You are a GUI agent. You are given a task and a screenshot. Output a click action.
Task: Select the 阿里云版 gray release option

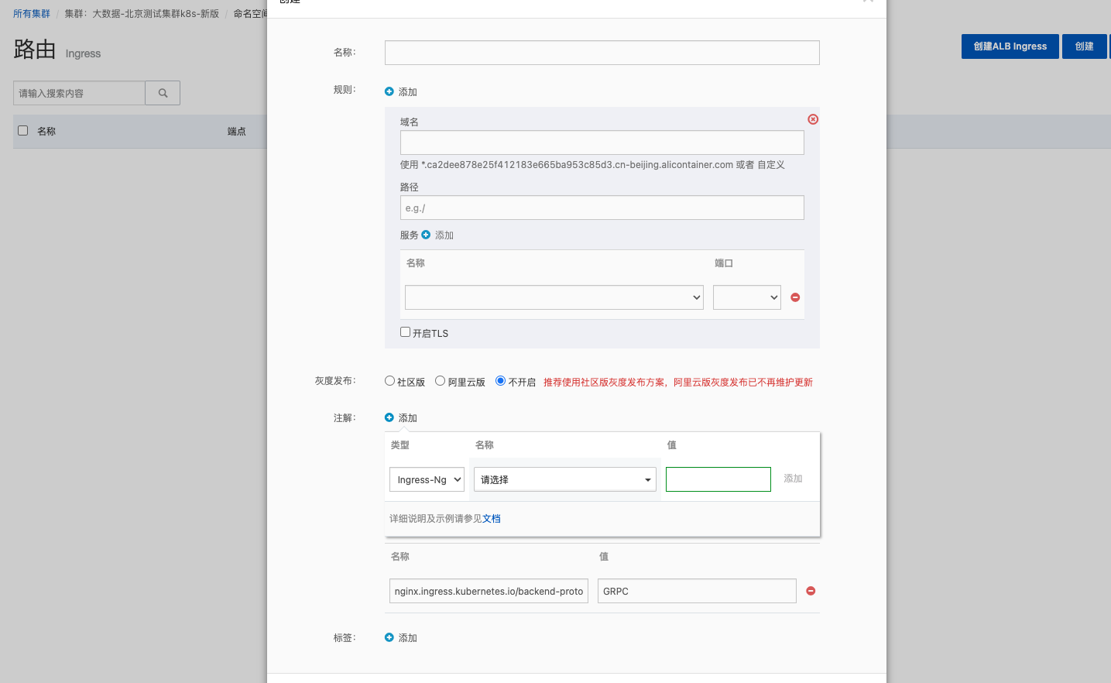click(440, 381)
